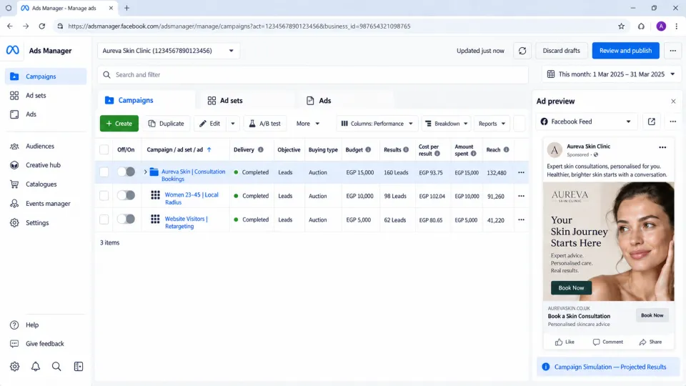Open notifications bell
This screenshot has height=386, width=686.
tap(36, 366)
